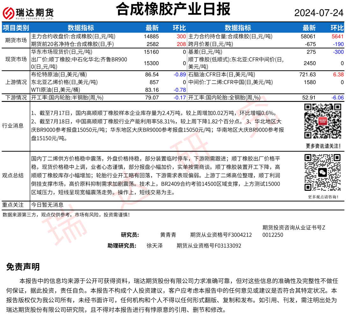Screen dimensions: 346x314
Task: Select the 观点总结 section label
Action: 13,175
